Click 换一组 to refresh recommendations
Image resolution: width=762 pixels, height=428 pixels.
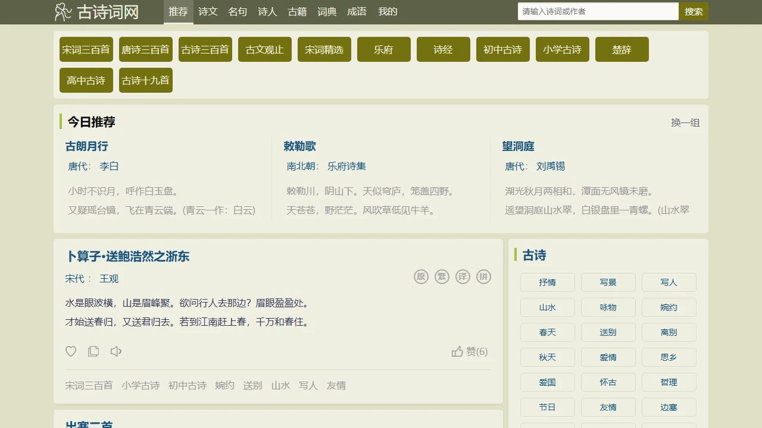tap(685, 122)
